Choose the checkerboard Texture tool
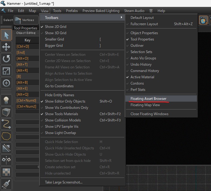This screenshot has height=191, width=211. pos(6,172)
